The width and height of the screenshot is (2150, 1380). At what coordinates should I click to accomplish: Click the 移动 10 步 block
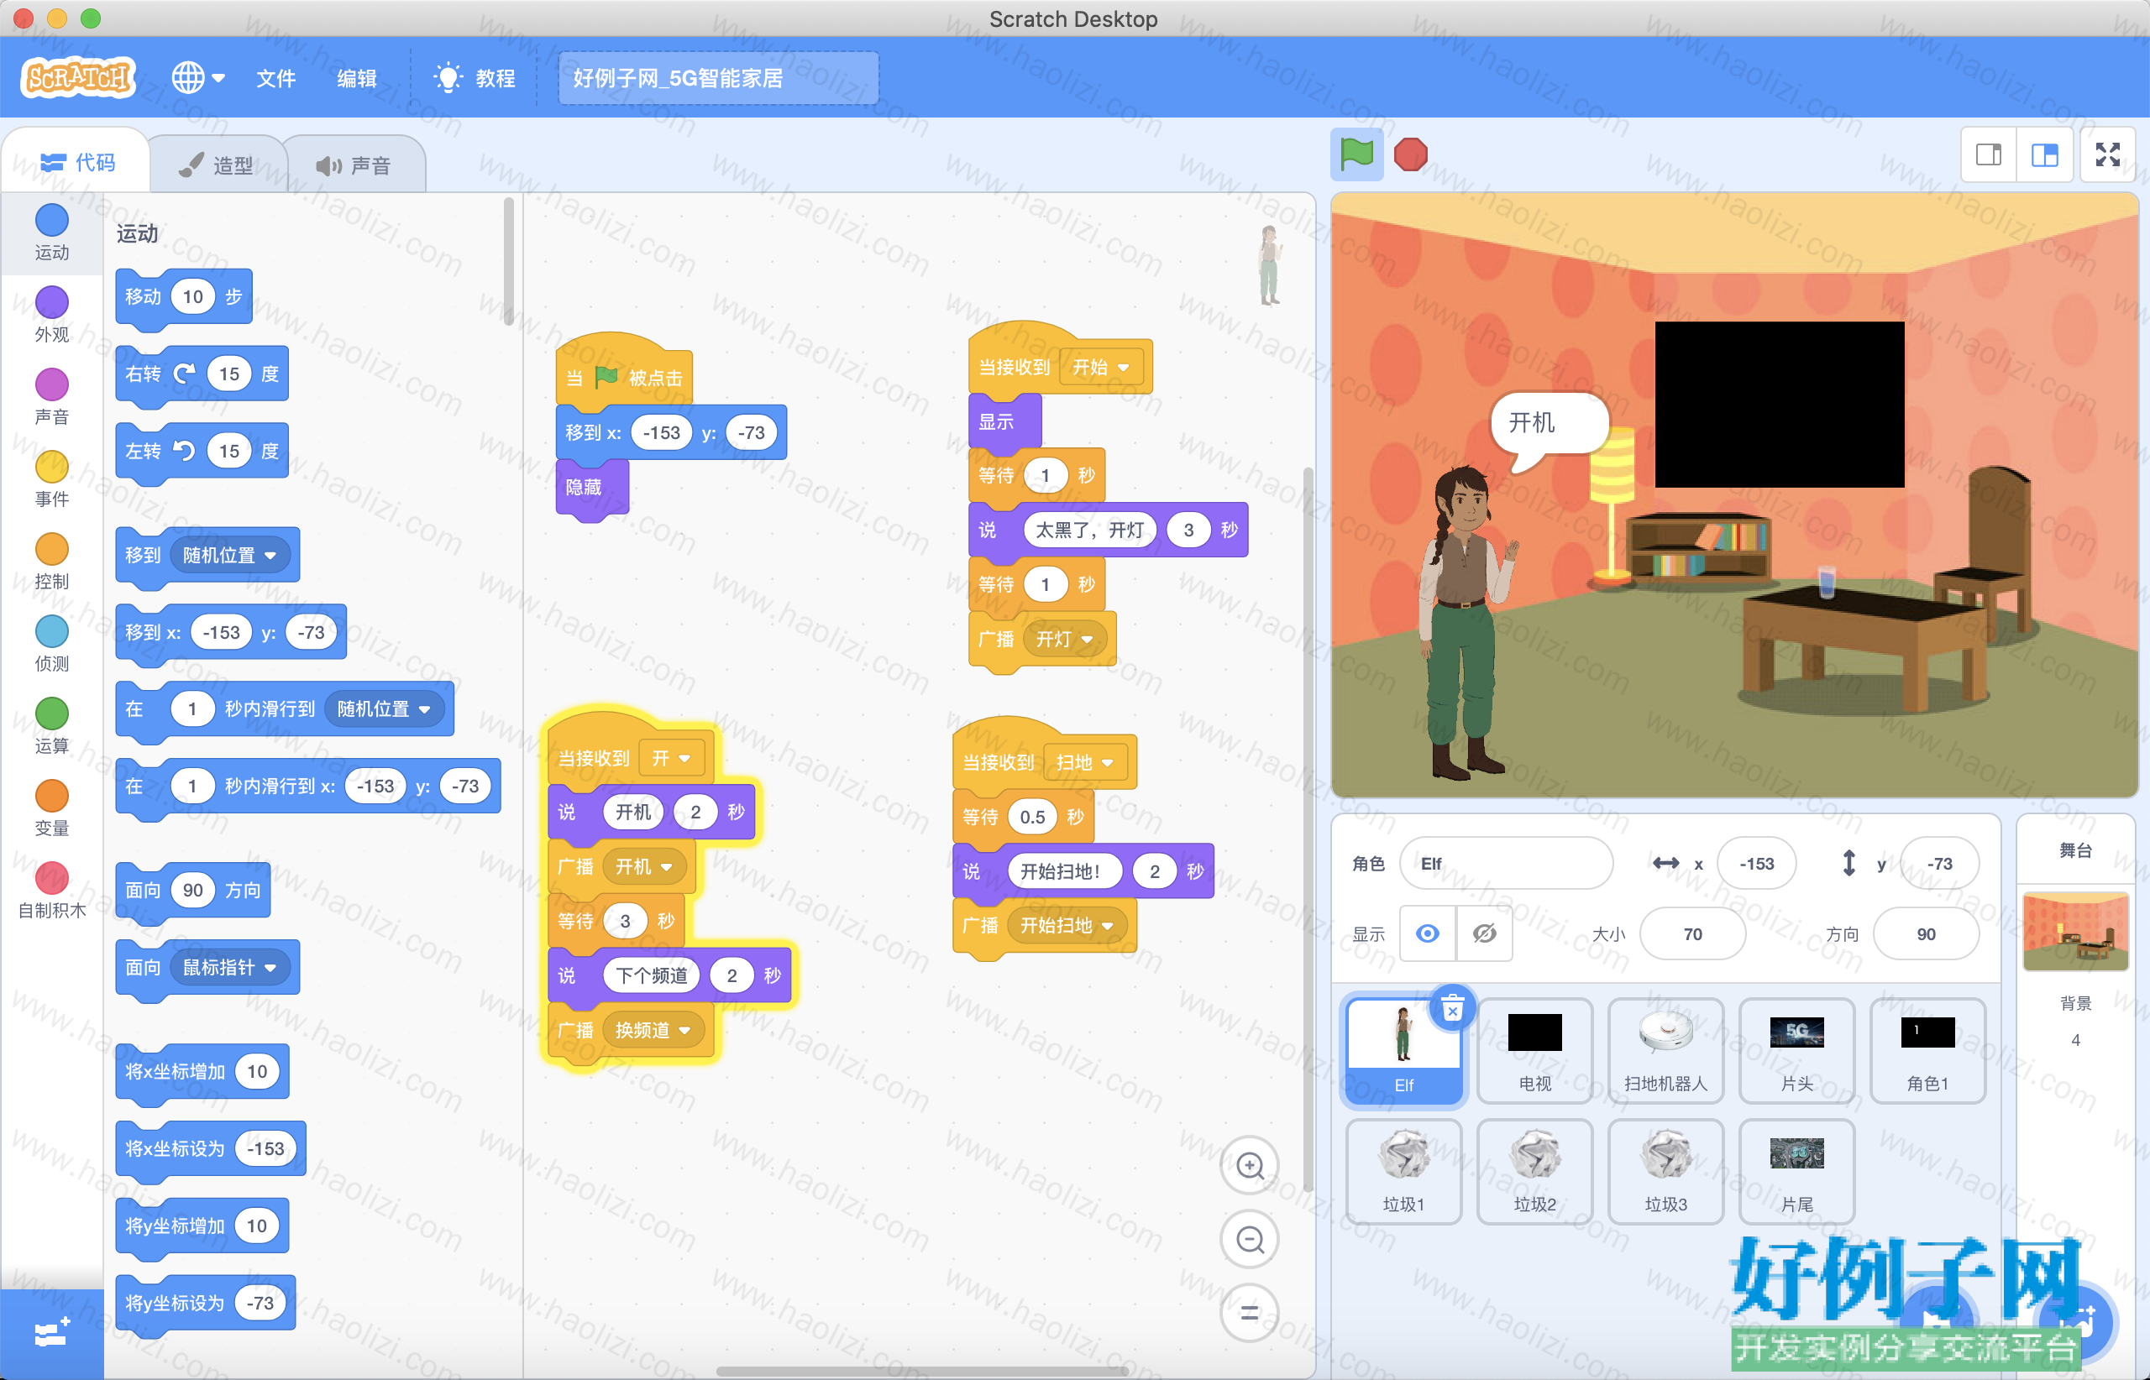click(x=184, y=296)
